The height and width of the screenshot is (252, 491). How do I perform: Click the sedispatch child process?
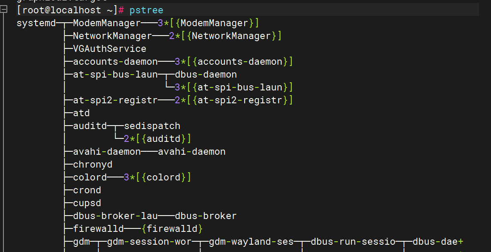point(152,126)
